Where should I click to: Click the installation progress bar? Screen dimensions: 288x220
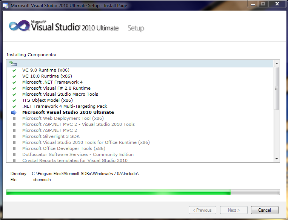pos(143,192)
